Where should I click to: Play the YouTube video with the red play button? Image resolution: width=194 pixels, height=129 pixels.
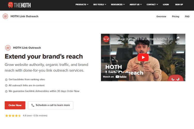coord(143,57)
